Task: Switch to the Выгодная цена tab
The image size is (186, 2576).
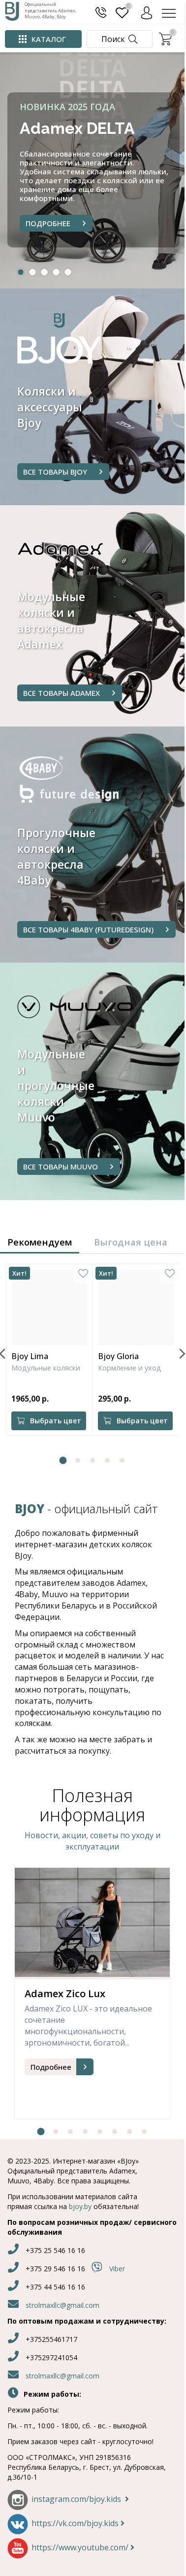Action: point(130,1242)
